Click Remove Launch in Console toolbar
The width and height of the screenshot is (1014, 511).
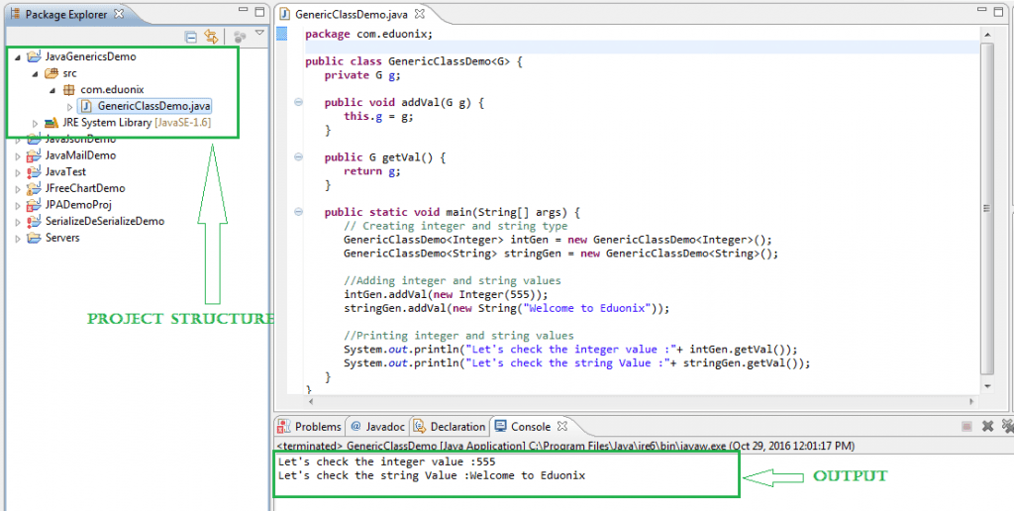987,426
